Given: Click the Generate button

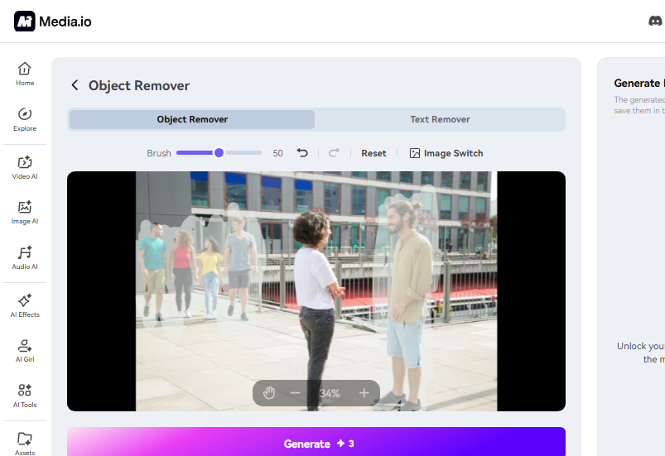Looking at the screenshot, I should point(316,444).
